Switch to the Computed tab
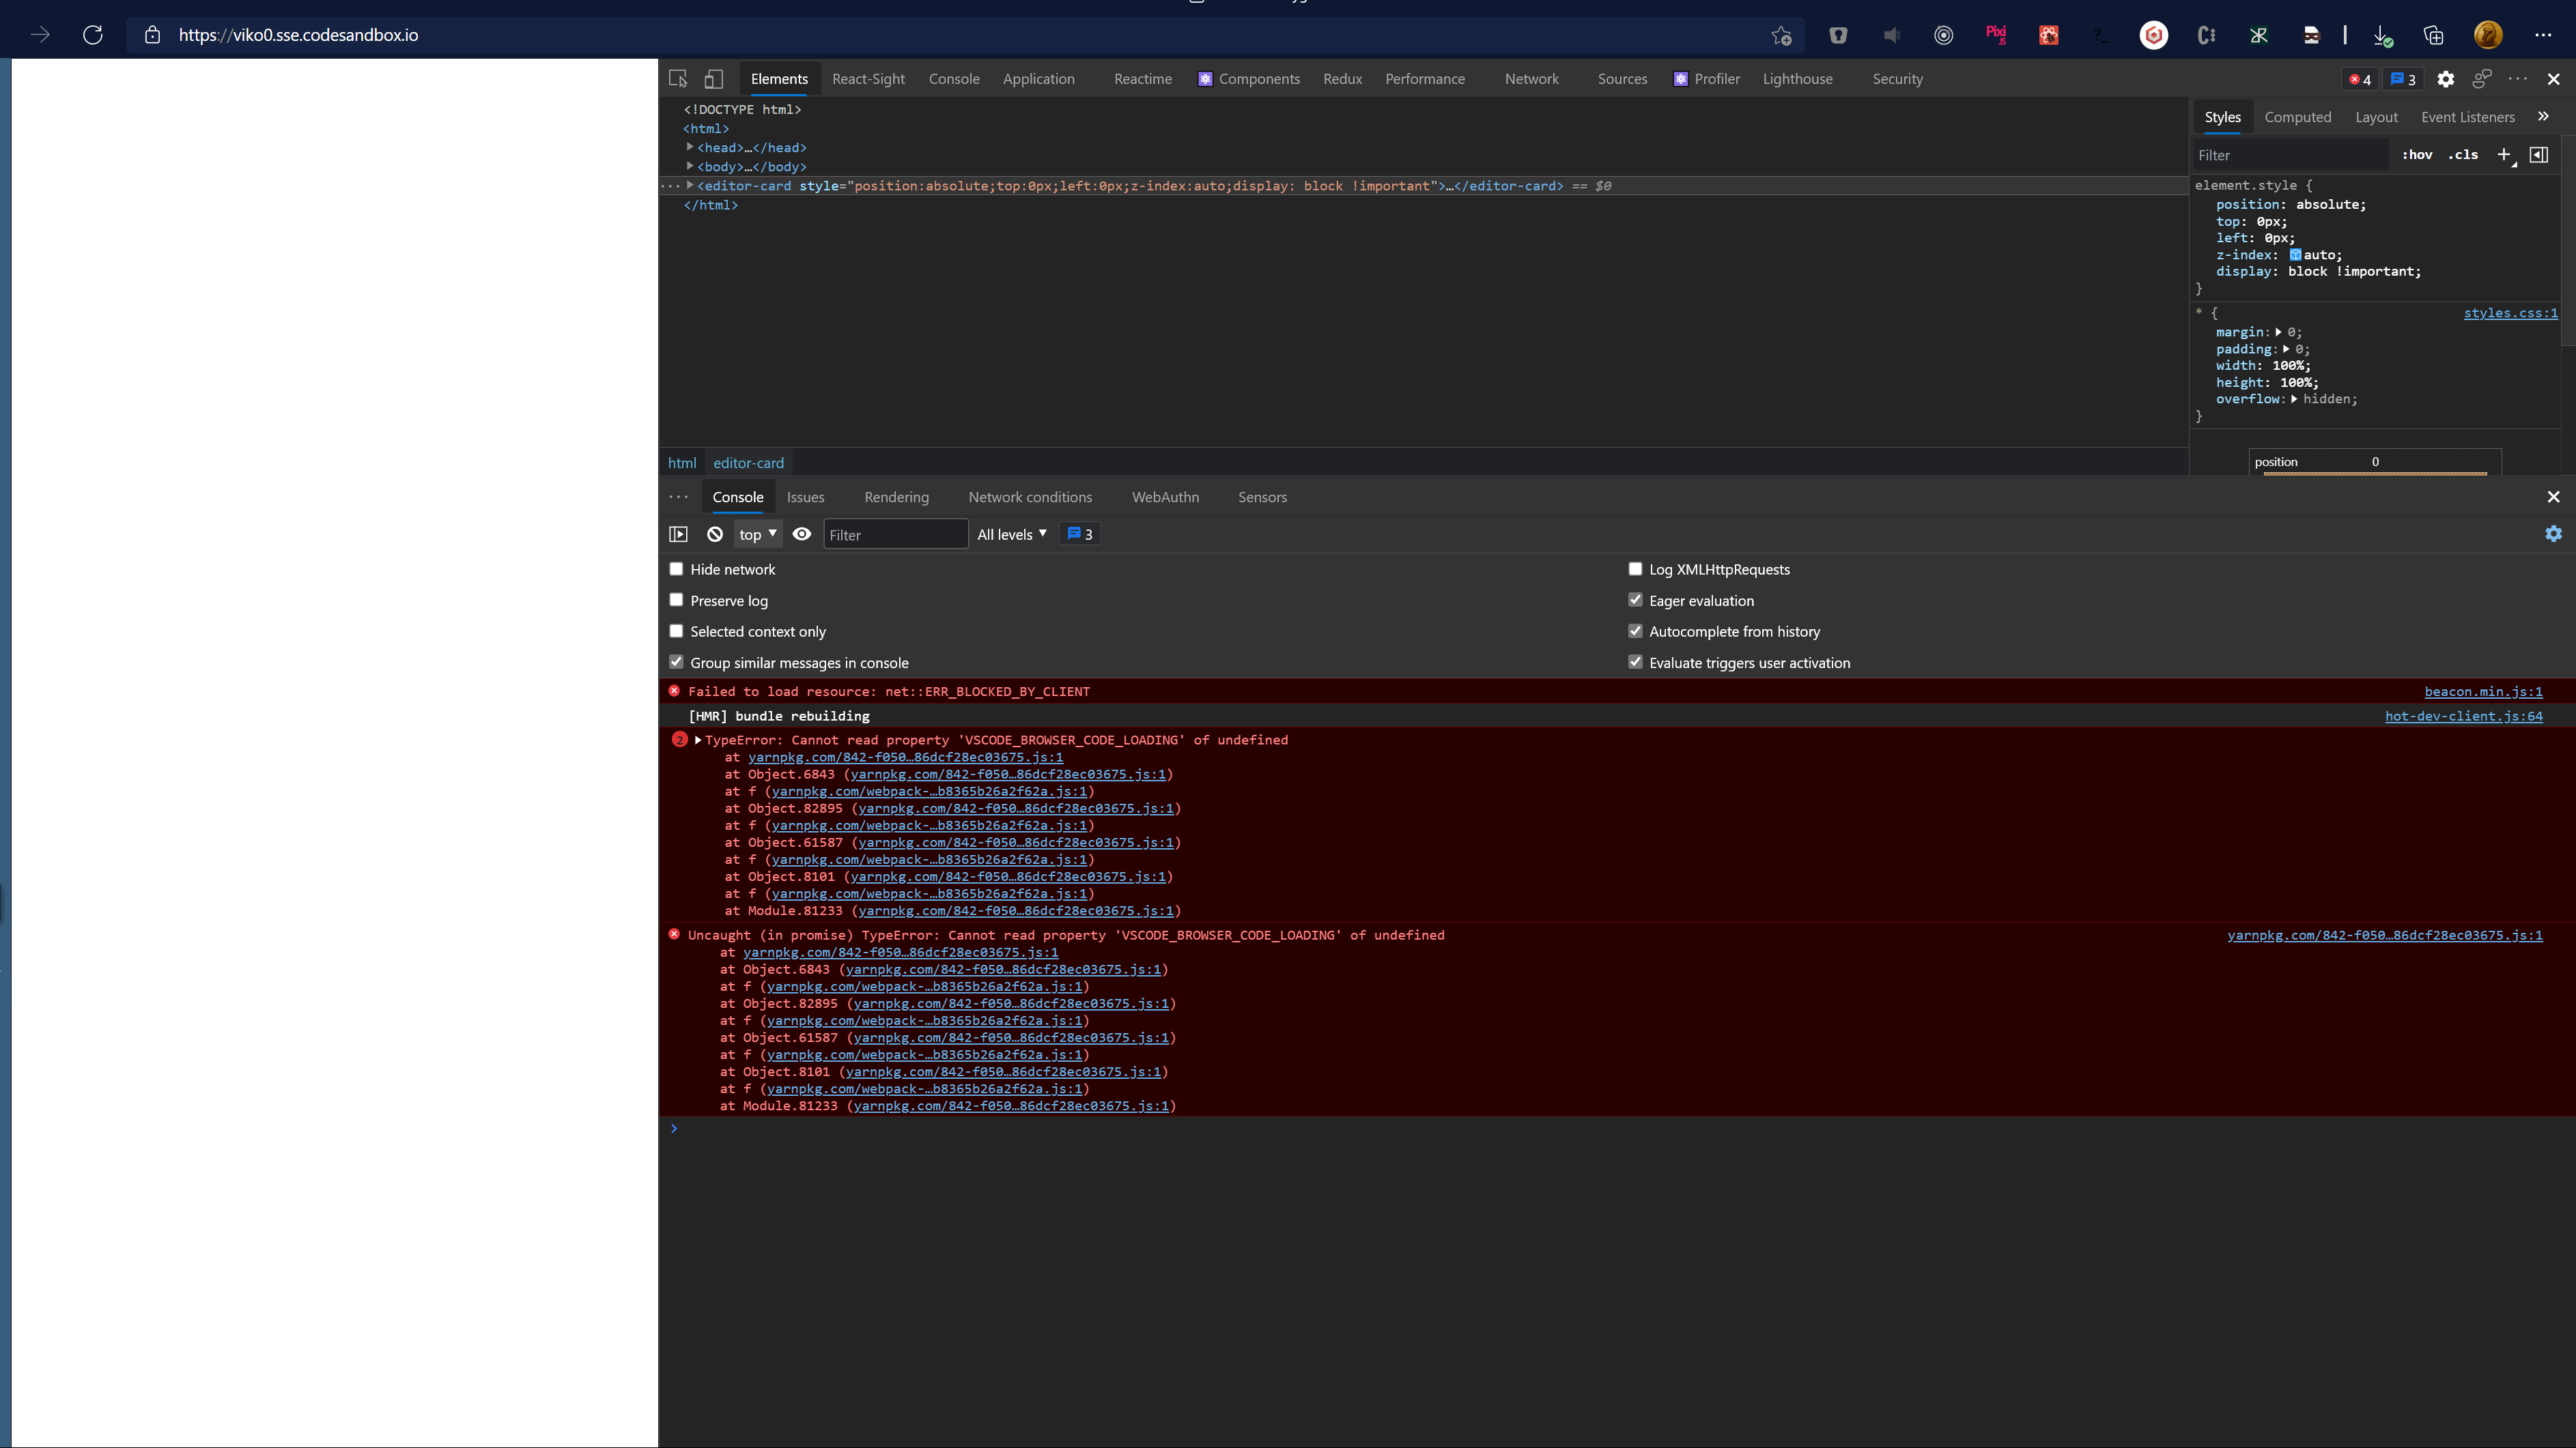The height and width of the screenshot is (1448, 2576). (x=2297, y=117)
